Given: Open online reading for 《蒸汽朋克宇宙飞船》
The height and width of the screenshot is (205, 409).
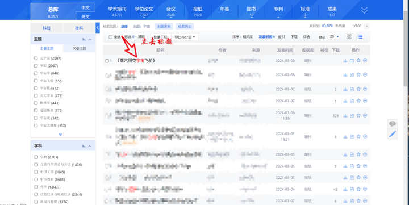Looking at the screenshot, I should point(352,61).
